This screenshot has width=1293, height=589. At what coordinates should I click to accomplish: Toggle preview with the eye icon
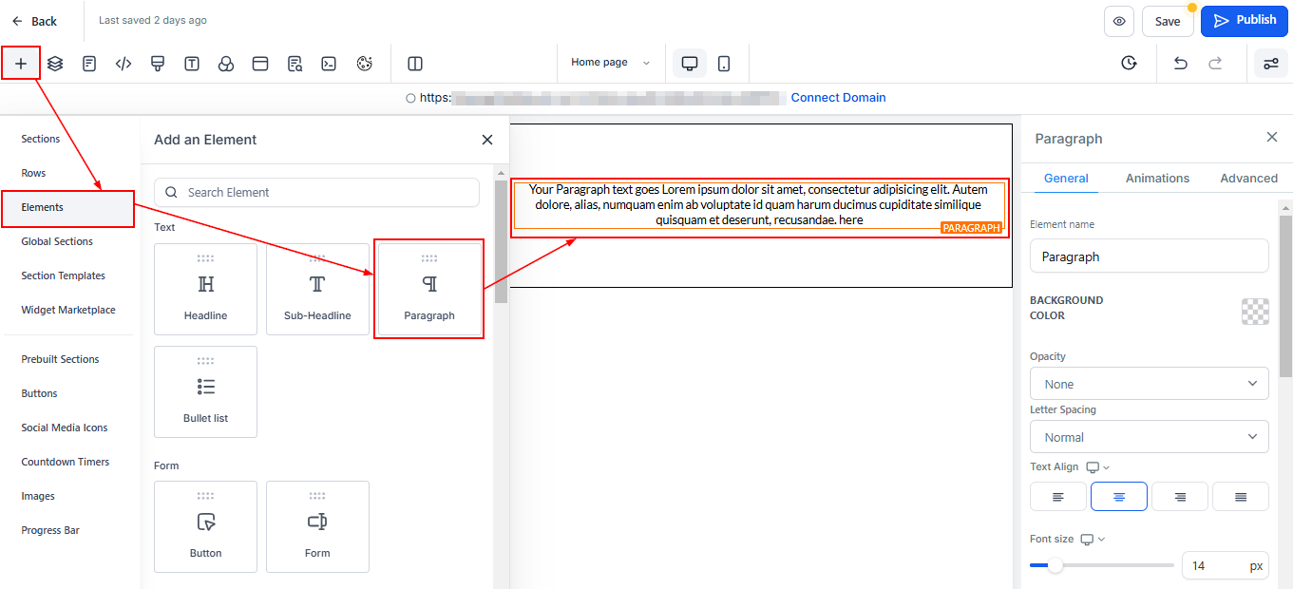tap(1119, 21)
